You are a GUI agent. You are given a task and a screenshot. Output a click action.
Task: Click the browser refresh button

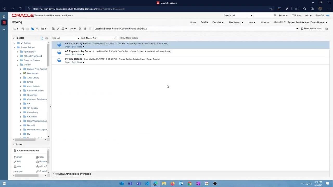click(x=20, y=9)
